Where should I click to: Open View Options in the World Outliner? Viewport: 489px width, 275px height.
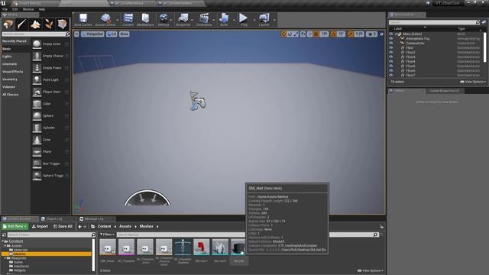point(473,82)
